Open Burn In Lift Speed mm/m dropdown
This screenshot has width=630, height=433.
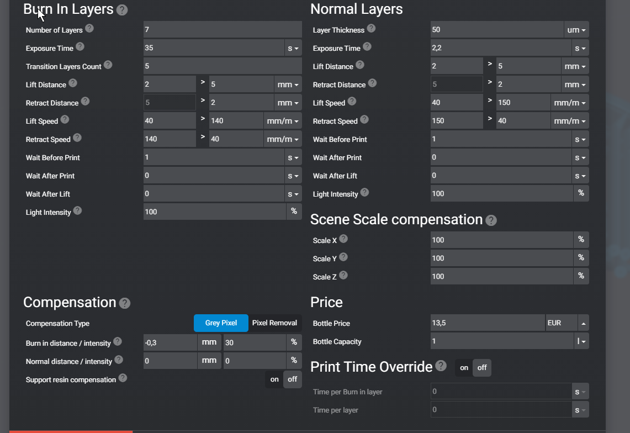coord(283,121)
